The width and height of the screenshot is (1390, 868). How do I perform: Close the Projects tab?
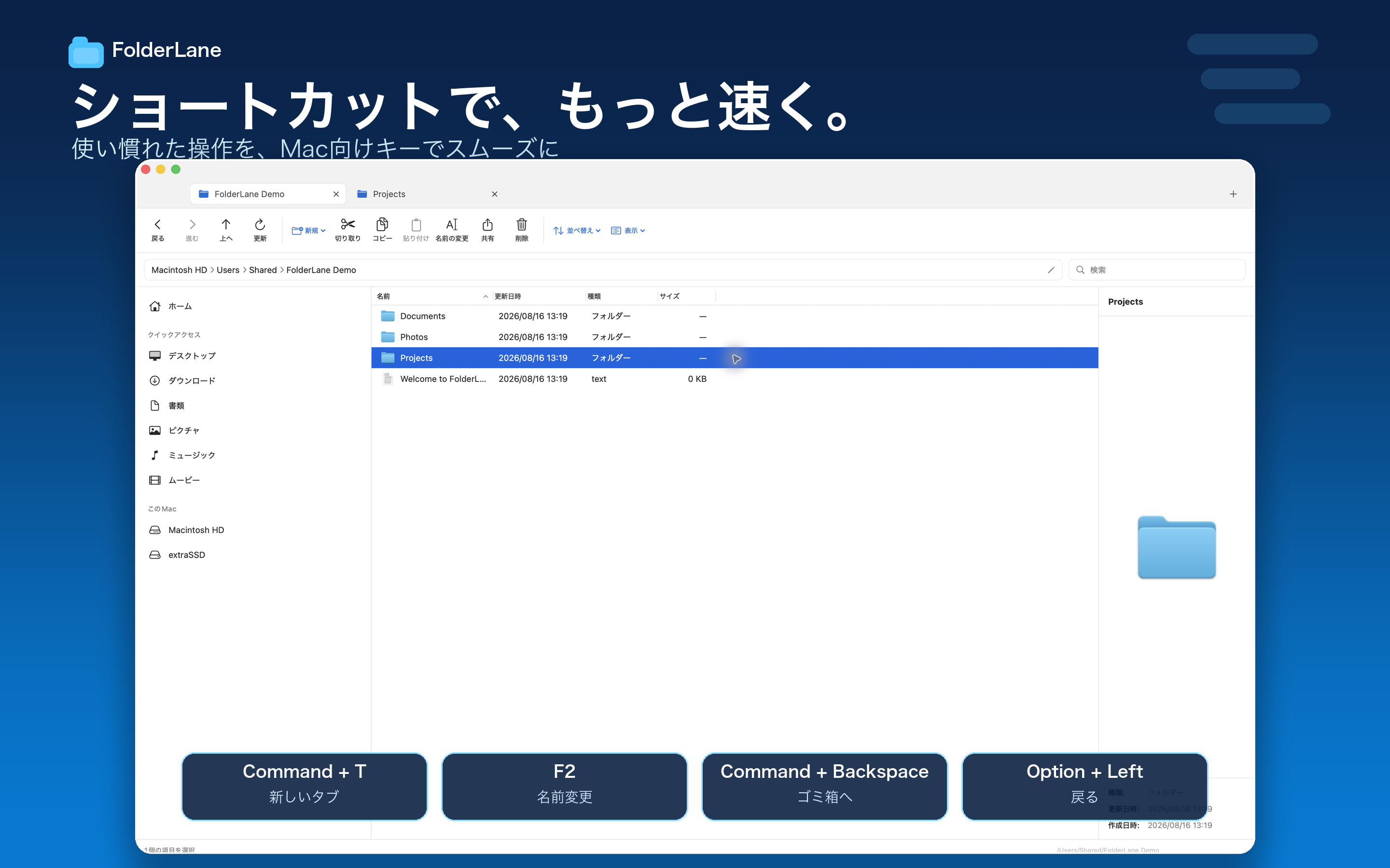495,194
